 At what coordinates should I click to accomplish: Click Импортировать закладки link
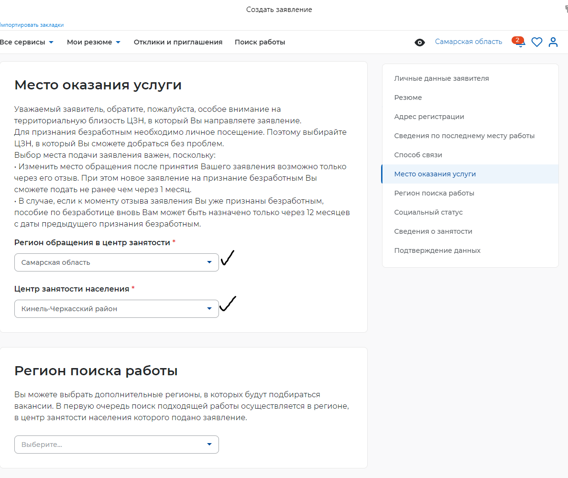coord(32,25)
